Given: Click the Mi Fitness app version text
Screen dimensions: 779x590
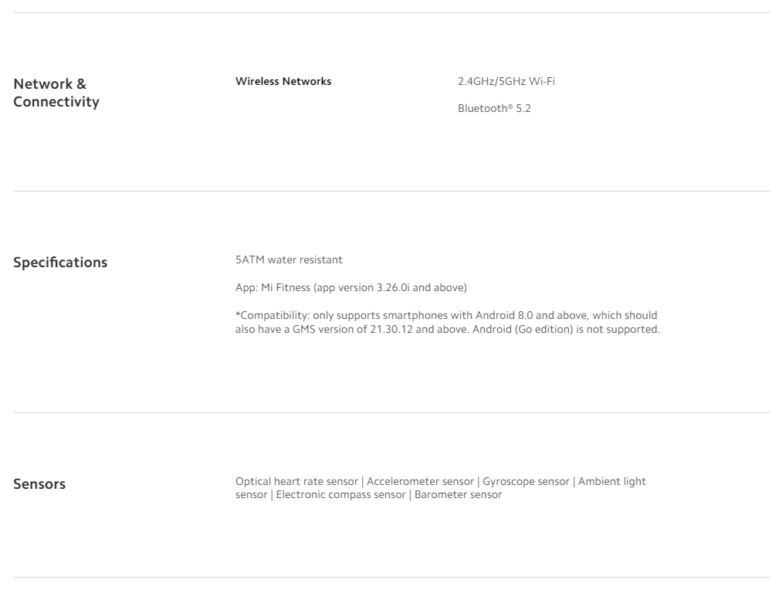Looking at the screenshot, I should coord(351,288).
